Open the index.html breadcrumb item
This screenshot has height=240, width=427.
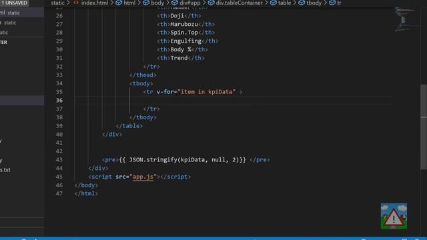pos(91,3)
